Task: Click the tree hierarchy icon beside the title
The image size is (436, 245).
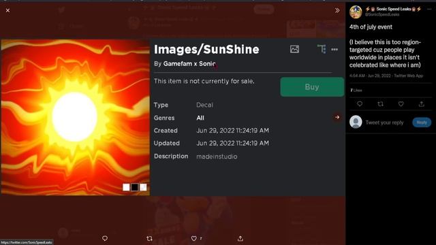Action: [x=322, y=49]
